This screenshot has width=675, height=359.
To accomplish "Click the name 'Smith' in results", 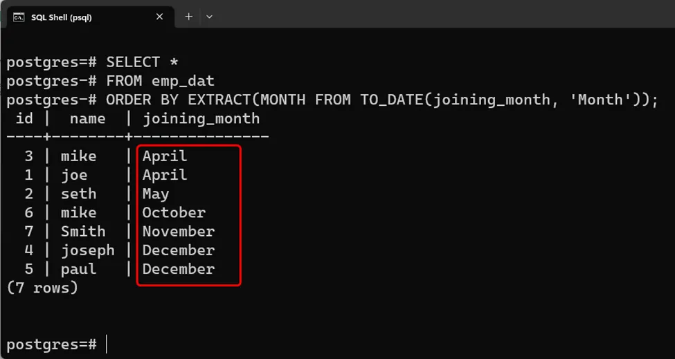I will pyautogui.click(x=83, y=231).
